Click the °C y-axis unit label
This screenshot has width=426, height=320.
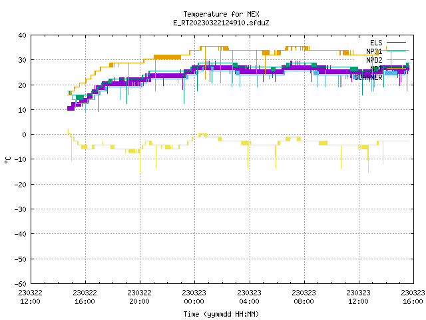pyautogui.click(x=7, y=160)
